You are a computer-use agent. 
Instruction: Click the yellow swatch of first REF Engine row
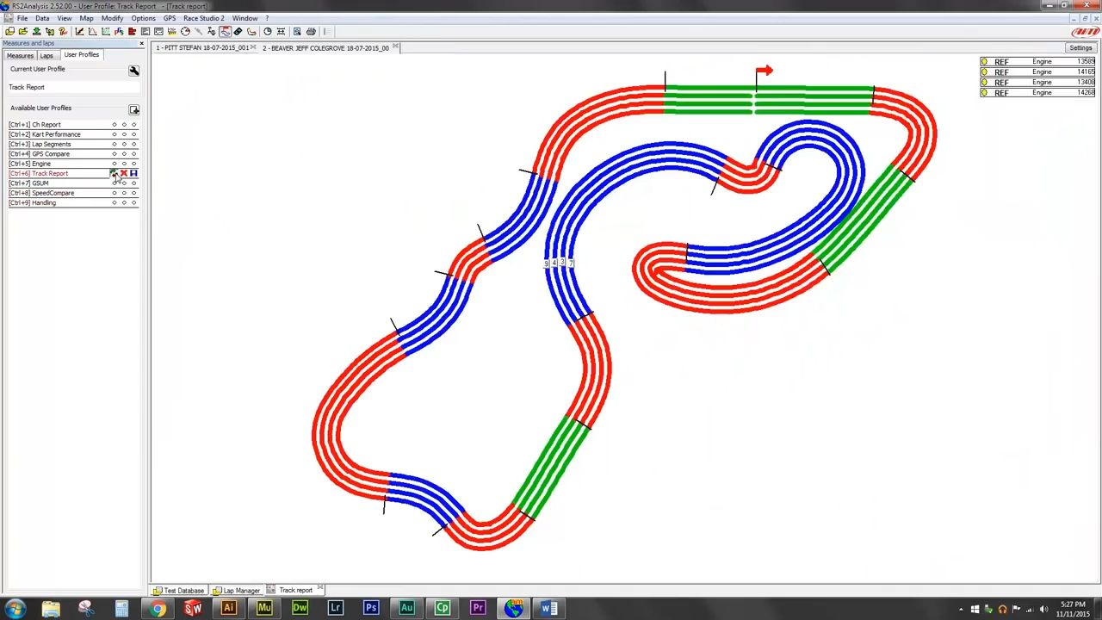point(984,62)
